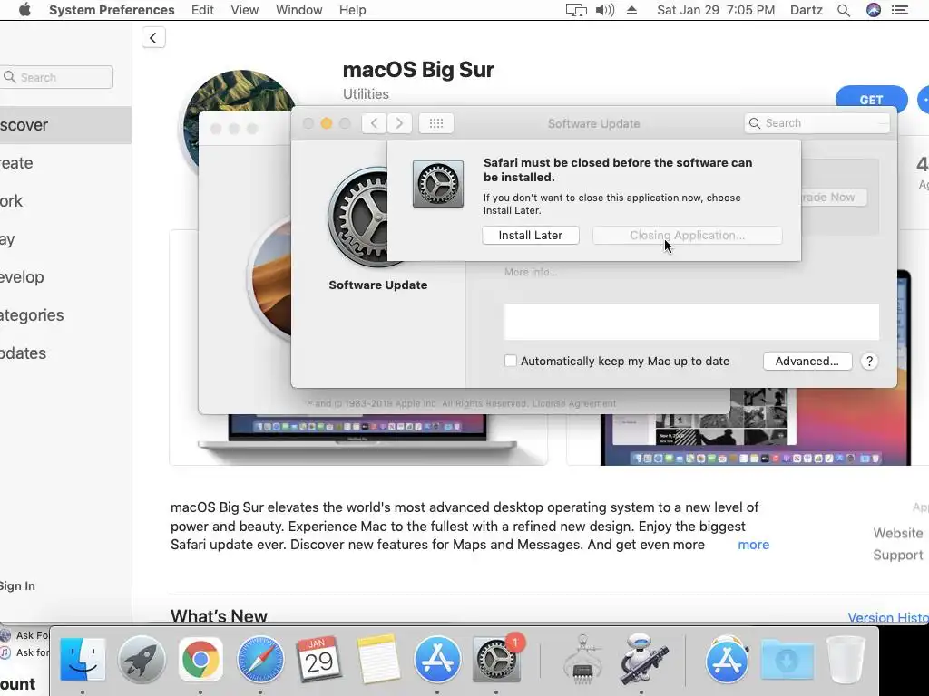Image resolution: width=929 pixels, height=696 pixels.
Task: Open Notification Center list icon
Action: point(900,10)
